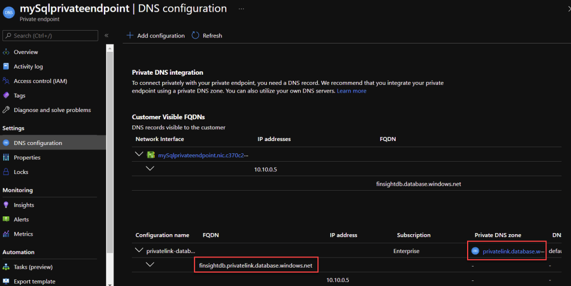Click the Insights lightbulb icon
The height and width of the screenshot is (286, 571).
[x=6, y=205]
